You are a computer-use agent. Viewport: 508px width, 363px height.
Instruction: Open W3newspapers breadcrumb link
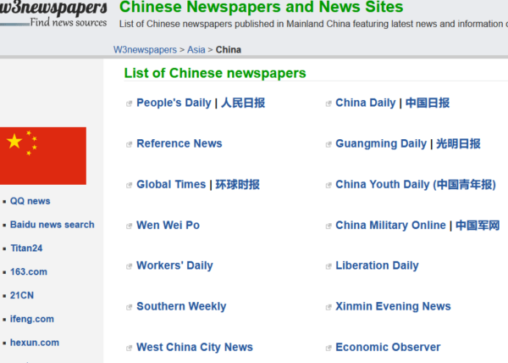click(x=145, y=50)
